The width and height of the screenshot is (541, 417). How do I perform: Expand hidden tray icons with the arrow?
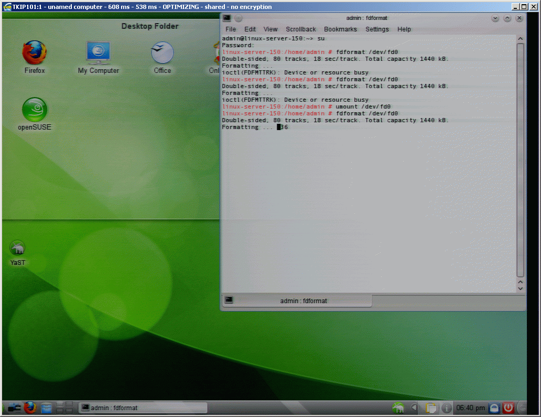click(x=414, y=408)
